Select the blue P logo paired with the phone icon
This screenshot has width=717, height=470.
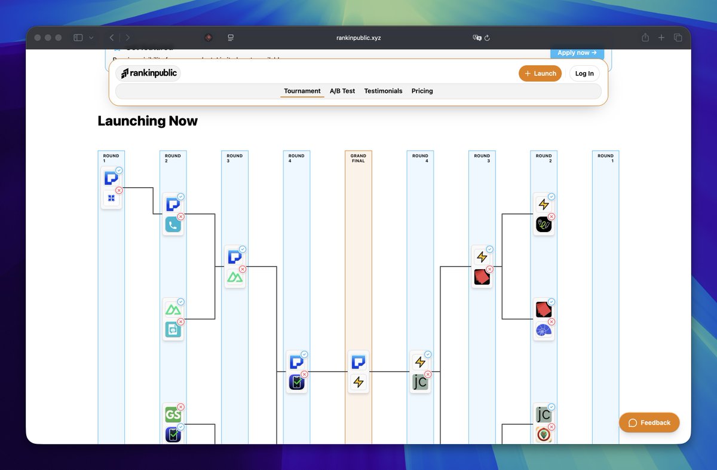point(173,205)
